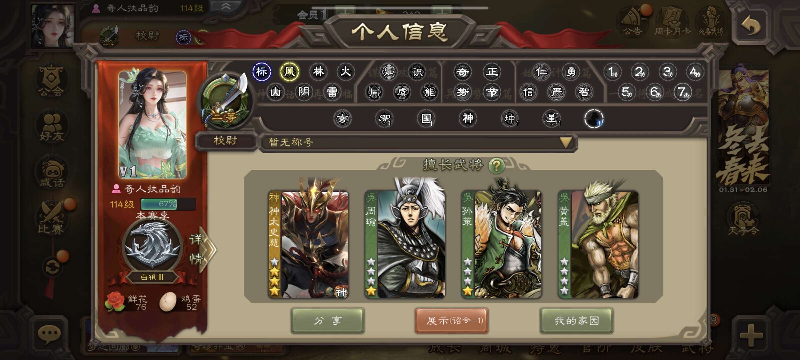Open the 天子令 menu item
This screenshot has height=360, width=800.
[x=743, y=219]
